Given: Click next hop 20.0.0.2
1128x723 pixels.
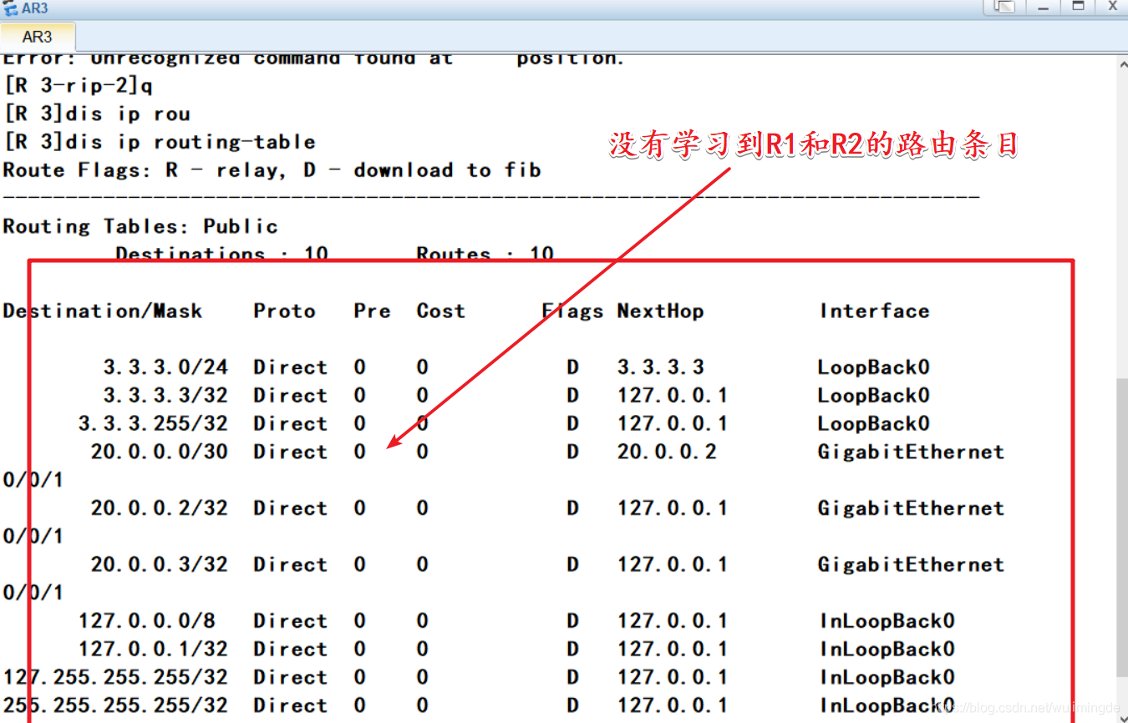Looking at the screenshot, I should (x=667, y=452).
